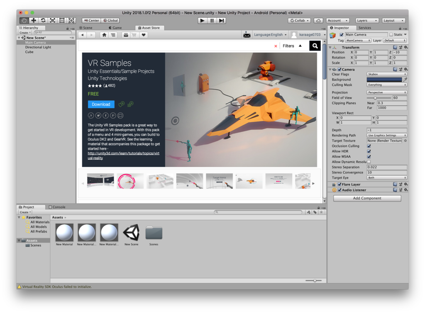Click the Pause button
Image resolution: width=425 pixels, height=313 pixels.
pos(212,21)
